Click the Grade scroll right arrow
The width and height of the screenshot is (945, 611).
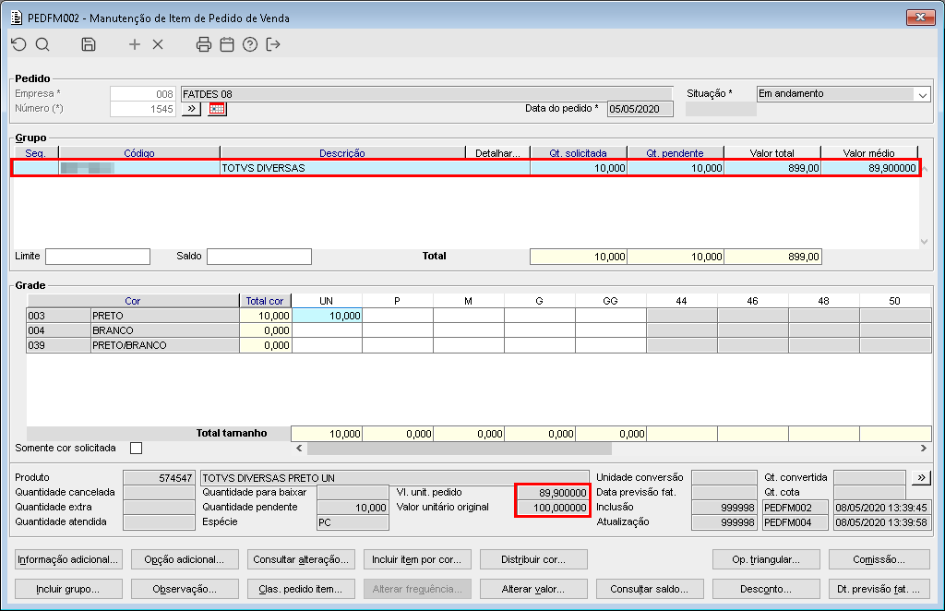pyautogui.click(x=923, y=449)
